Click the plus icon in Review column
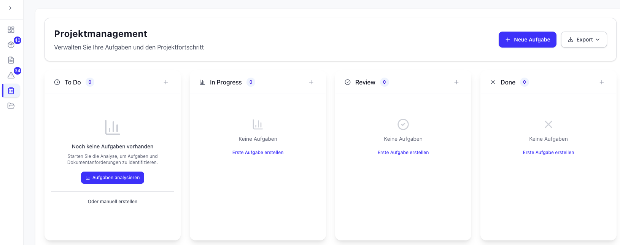This screenshot has width=620, height=245. point(456,82)
